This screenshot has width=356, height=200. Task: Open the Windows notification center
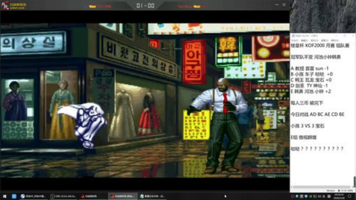(350, 196)
